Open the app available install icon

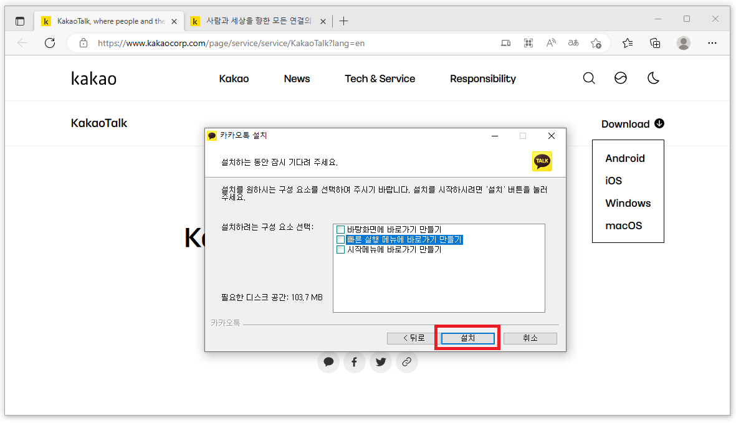[x=505, y=43]
